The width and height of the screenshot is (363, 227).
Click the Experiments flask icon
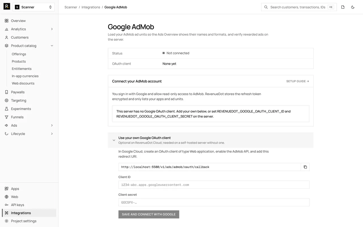[7, 109]
